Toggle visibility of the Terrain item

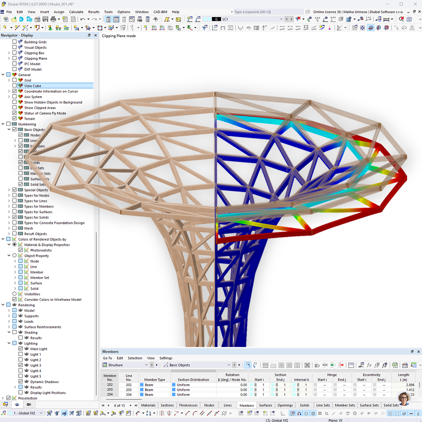tap(14, 118)
